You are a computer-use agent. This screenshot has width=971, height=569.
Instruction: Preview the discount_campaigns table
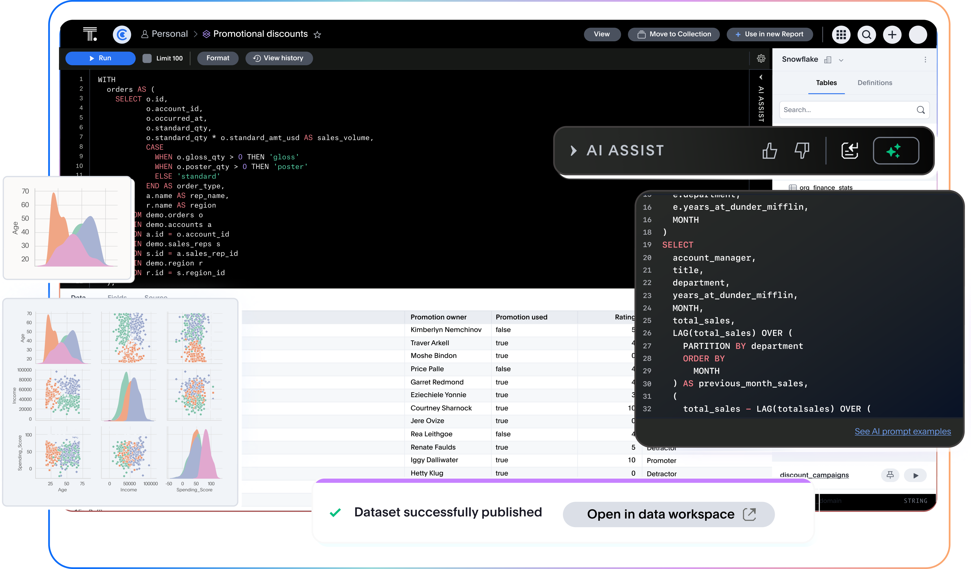[916, 475]
